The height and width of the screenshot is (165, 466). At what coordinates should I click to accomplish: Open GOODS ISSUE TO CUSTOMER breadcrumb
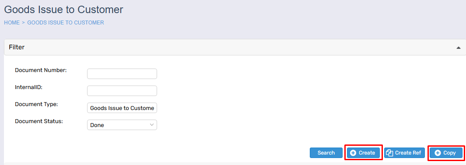click(x=66, y=23)
